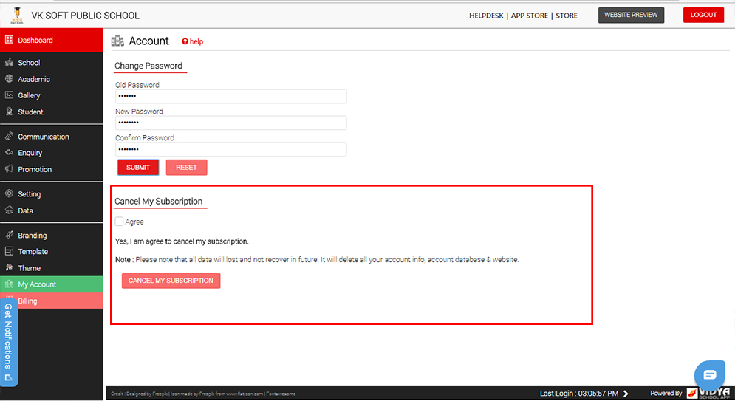The height and width of the screenshot is (401, 735).
Task: Open the Billing menu item
Action: click(52, 301)
